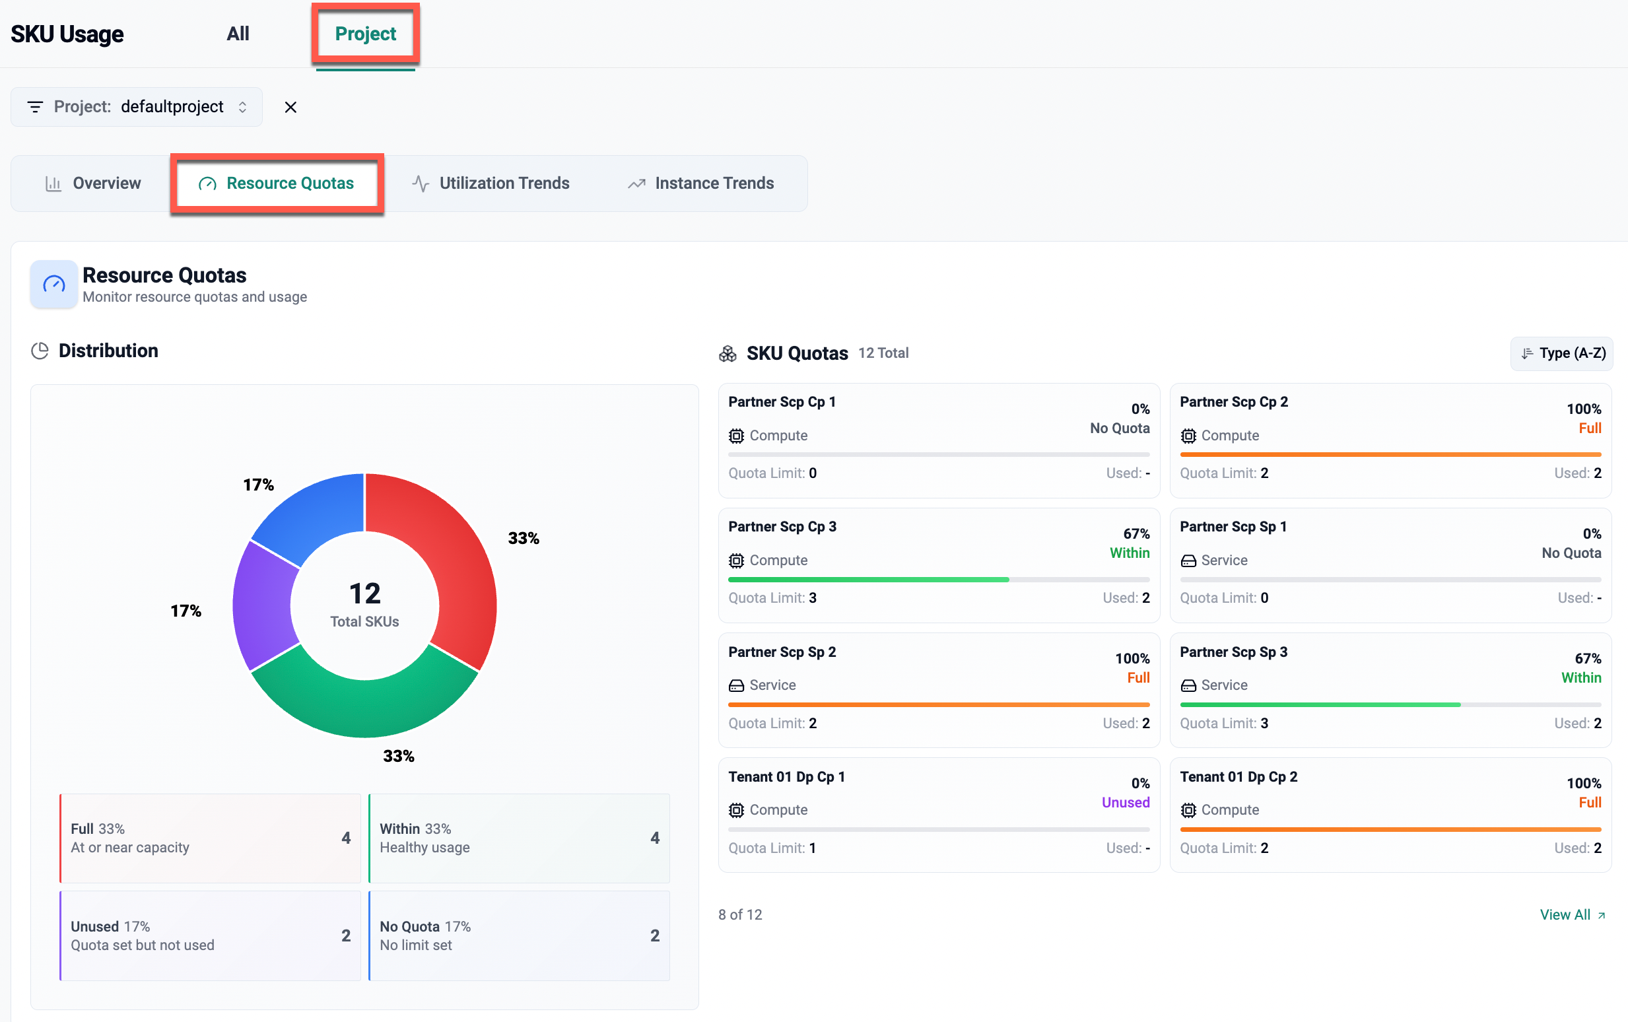Click the compute chip icon on Partner Scp Cp 1
This screenshot has height=1022, width=1628.
click(737, 436)
